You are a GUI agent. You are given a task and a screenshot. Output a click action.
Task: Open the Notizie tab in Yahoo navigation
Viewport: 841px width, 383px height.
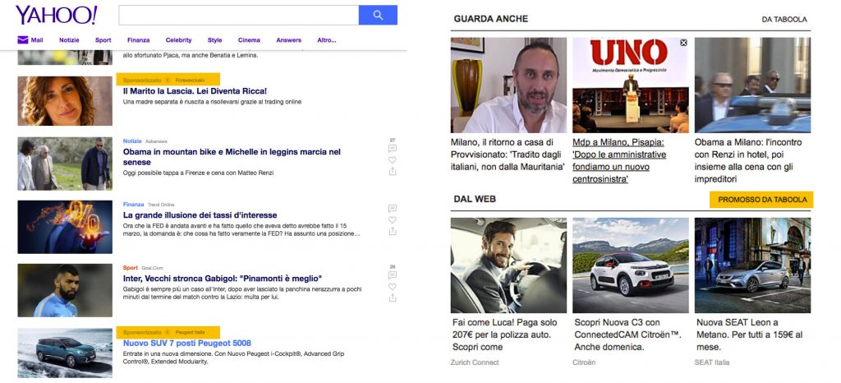point(69,40)
